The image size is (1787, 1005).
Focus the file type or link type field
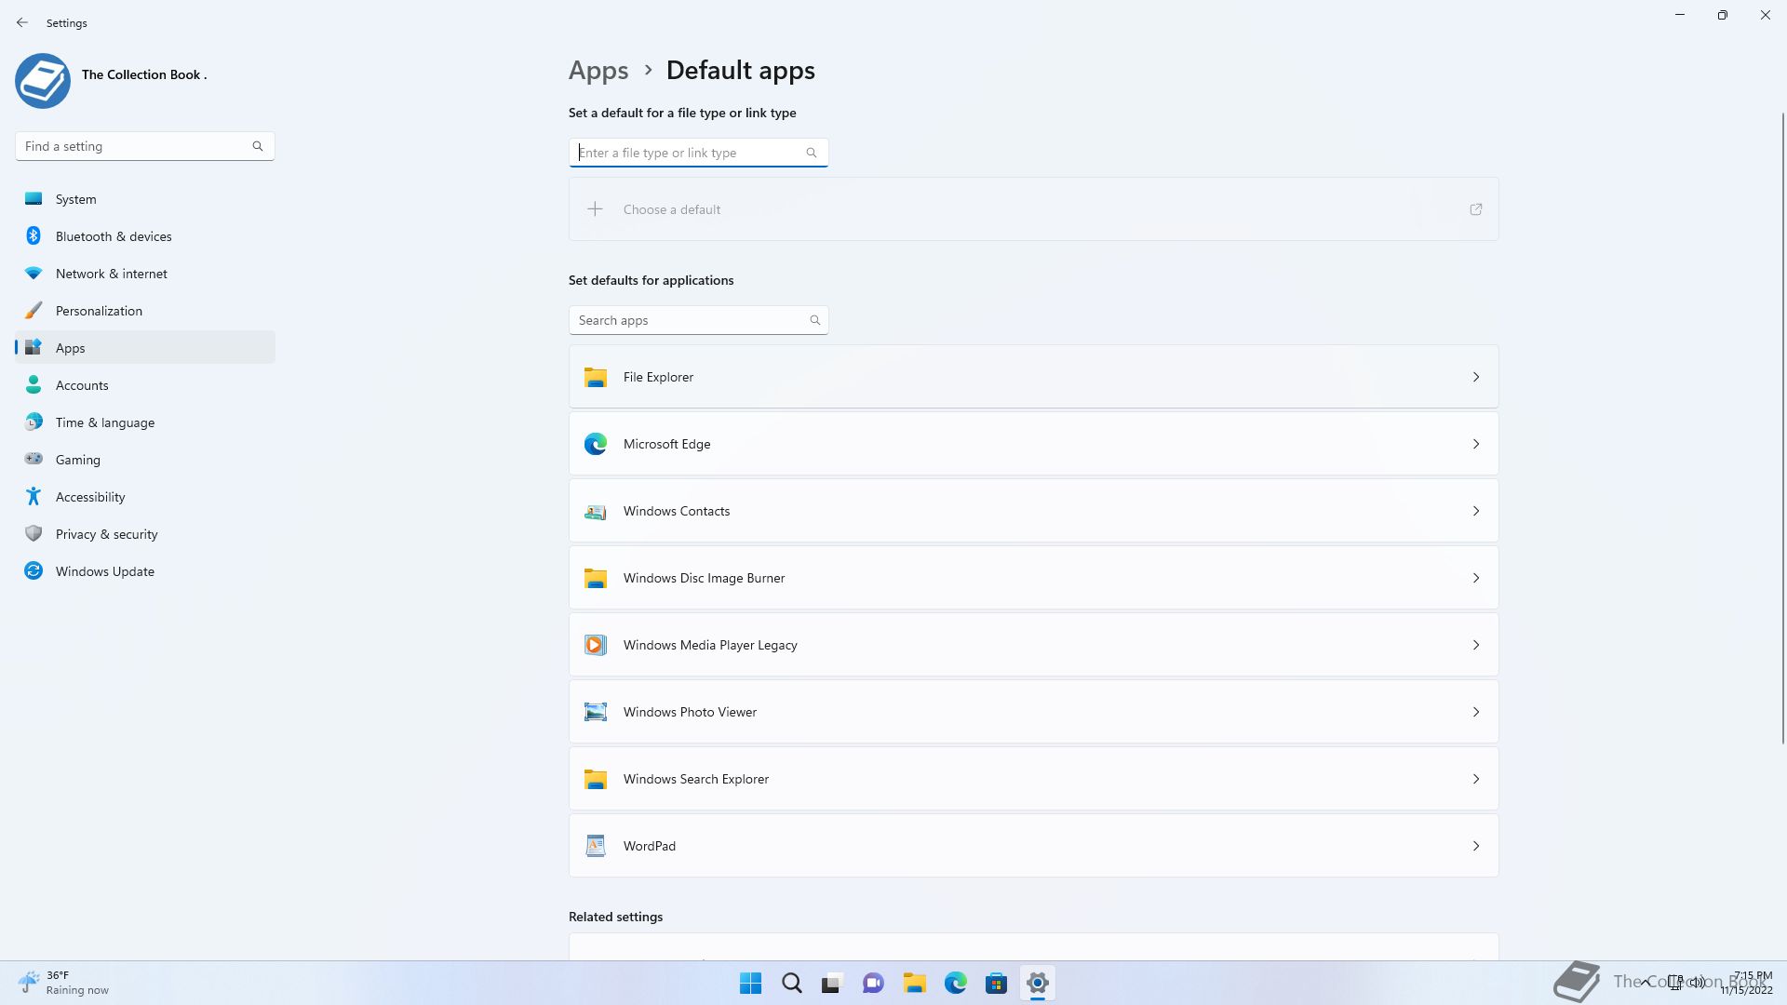(698, 153)
